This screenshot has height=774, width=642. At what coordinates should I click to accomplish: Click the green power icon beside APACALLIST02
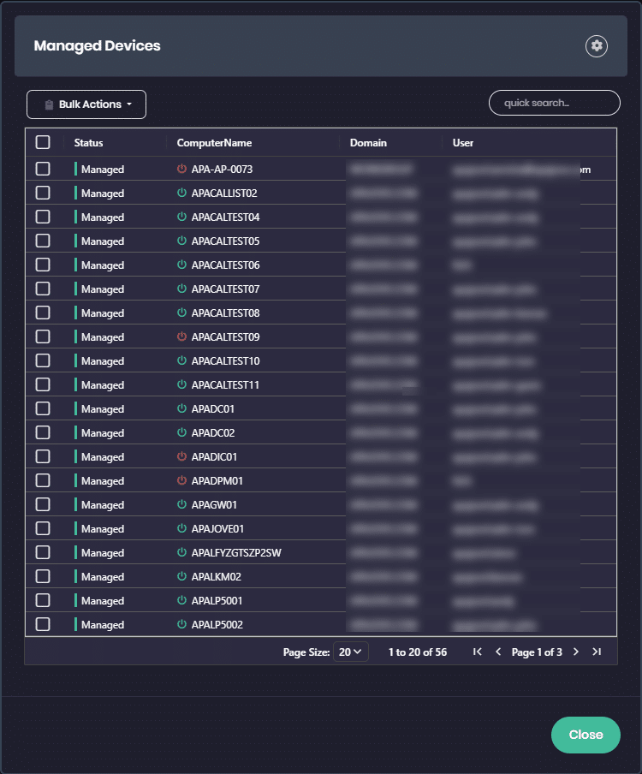181,193
